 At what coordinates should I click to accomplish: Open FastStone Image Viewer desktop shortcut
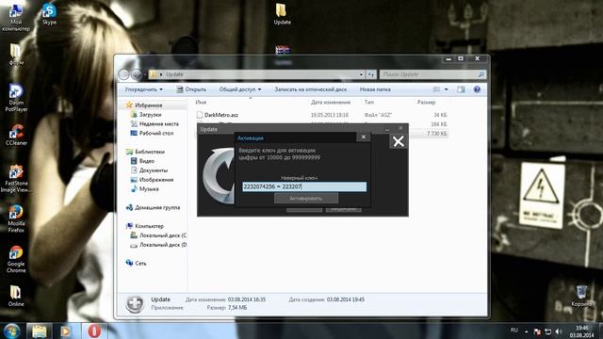pos(16,179)
